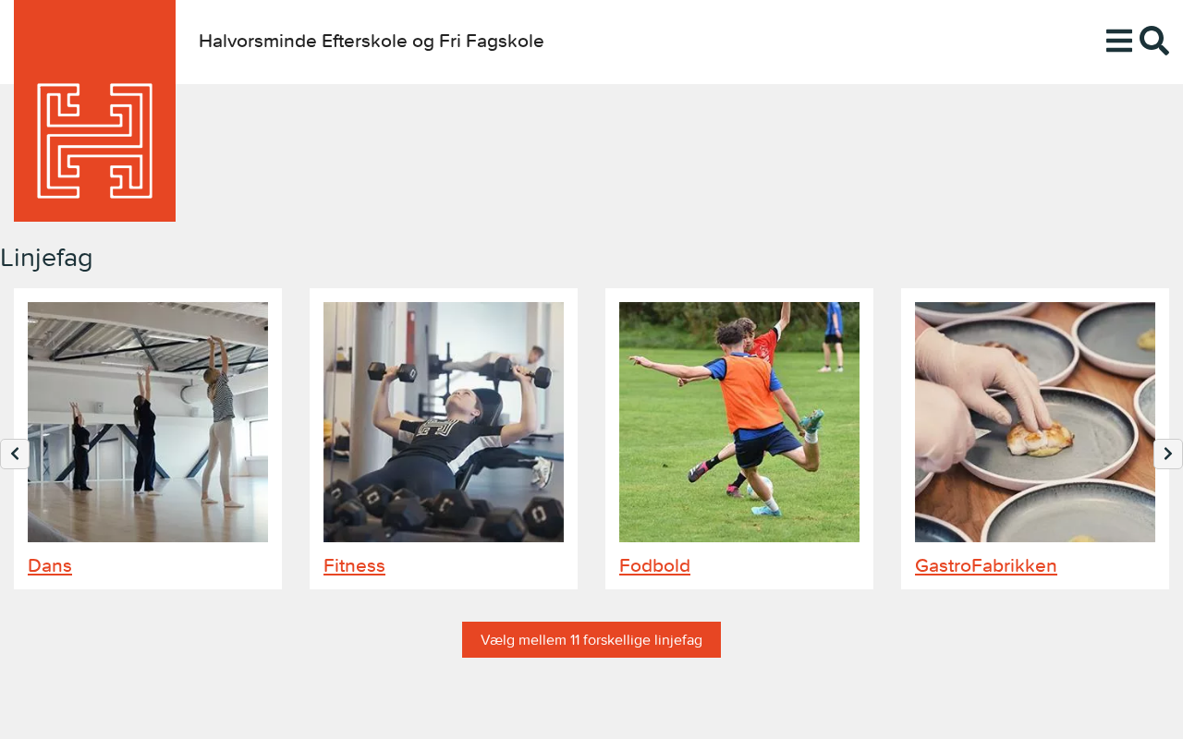Click the white Dans card area
1183x739 pixels.
point(148,439)
